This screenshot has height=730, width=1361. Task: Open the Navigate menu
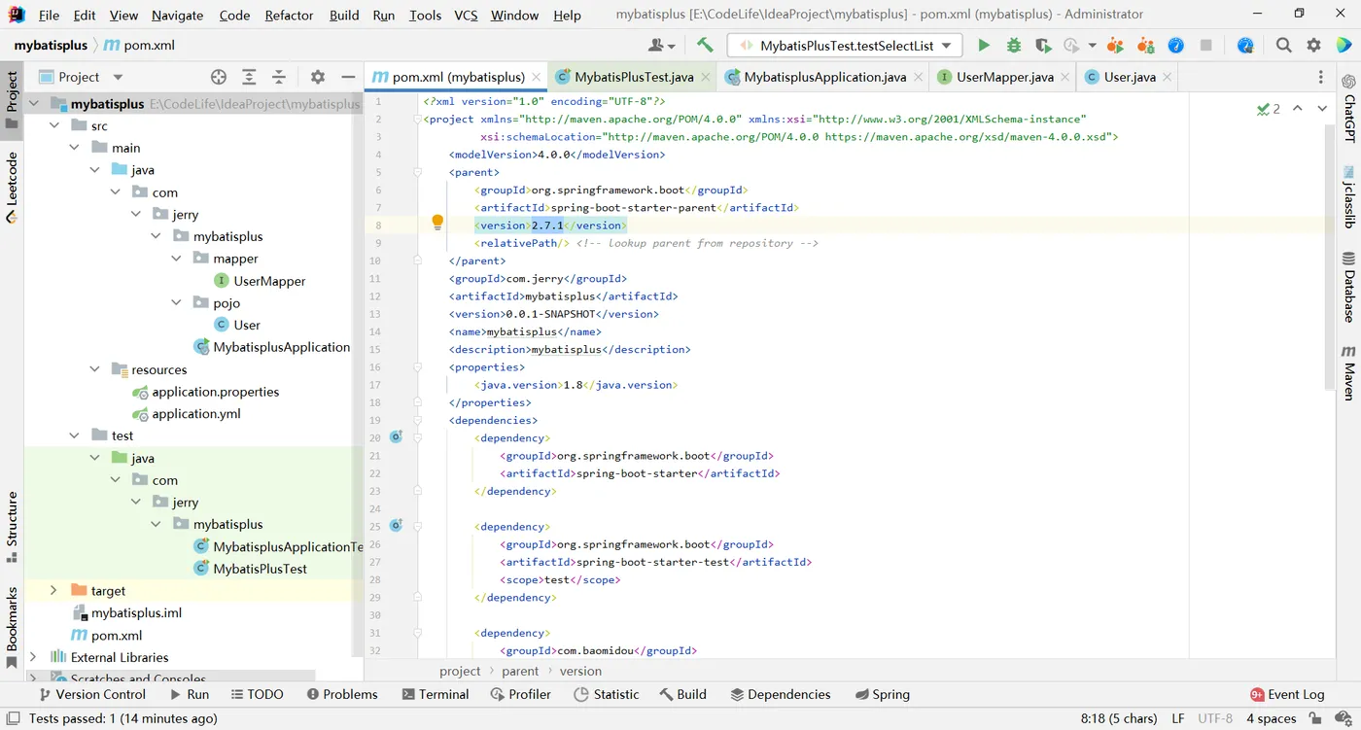pos(178,15)
